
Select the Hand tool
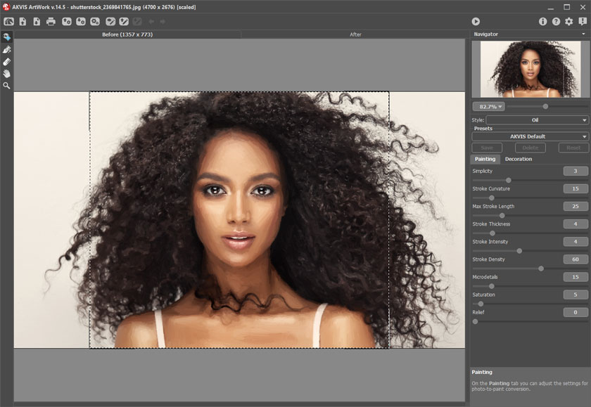7,74
